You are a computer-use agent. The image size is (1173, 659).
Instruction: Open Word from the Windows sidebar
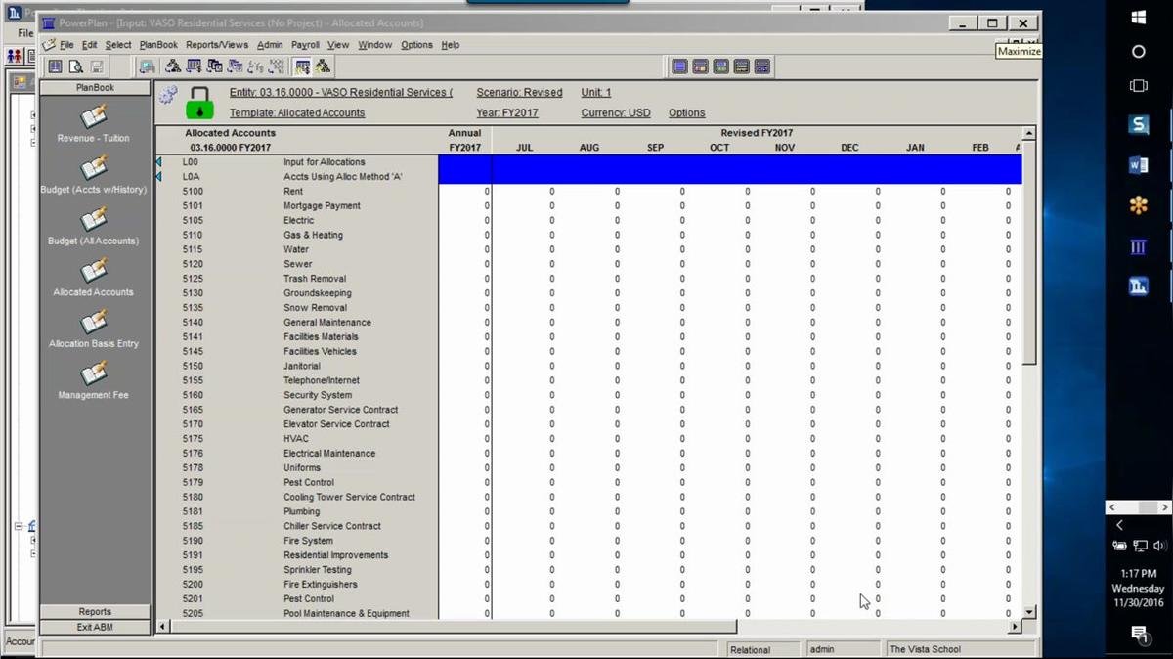(x=1138, y=165)
